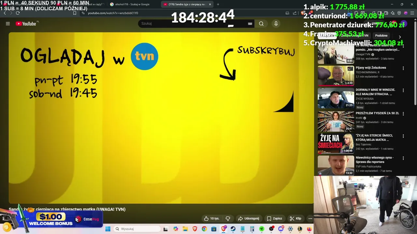Go to the YouTube home logo
Screen dimensions: 417x234
click(x=26, y=24)
